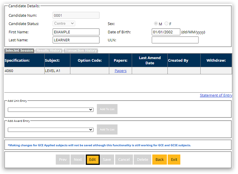Expand the Add Unit Entry dropdown
238x174 pixels.
coord(50,109)
